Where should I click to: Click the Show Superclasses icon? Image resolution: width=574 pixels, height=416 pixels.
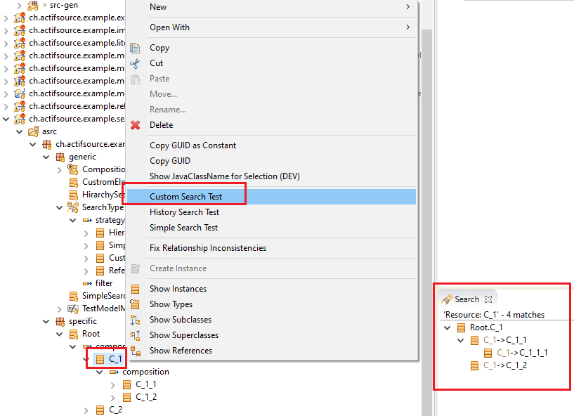(136, 335)
